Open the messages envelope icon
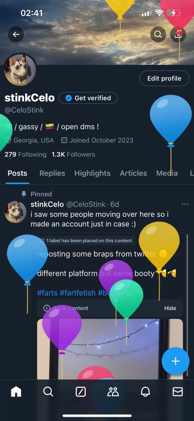The image size is (194, 421). pyautogui.click(x=177, y=392)
